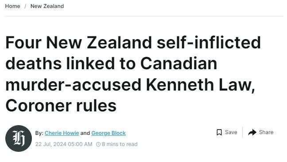Viewport: 287px width, 162px height.
Task: Click the bookmark Save icon
Action: (219, 132)
